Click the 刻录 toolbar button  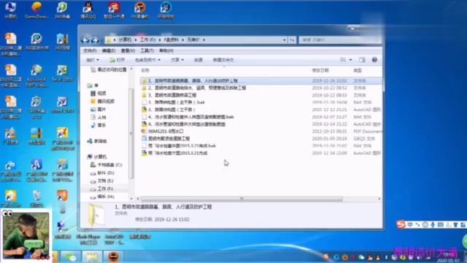[x=198, y=60]
